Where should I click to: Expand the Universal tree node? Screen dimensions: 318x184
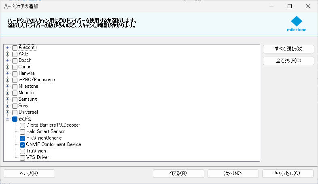(8, 112)
